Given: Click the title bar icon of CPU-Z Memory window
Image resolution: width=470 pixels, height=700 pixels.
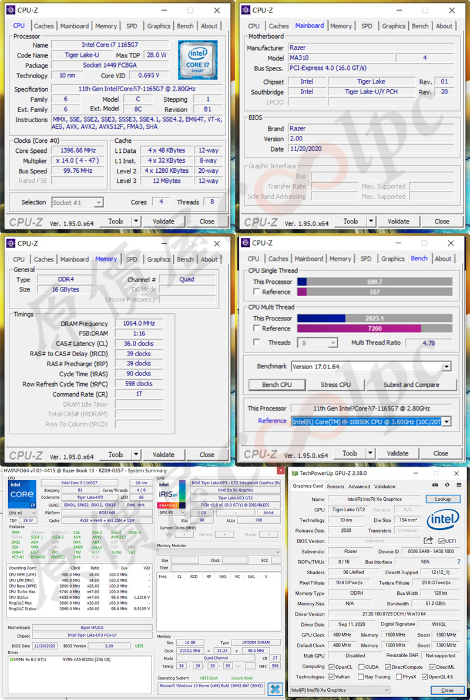Looking at the screenshot, I should [x=10, y=244].
